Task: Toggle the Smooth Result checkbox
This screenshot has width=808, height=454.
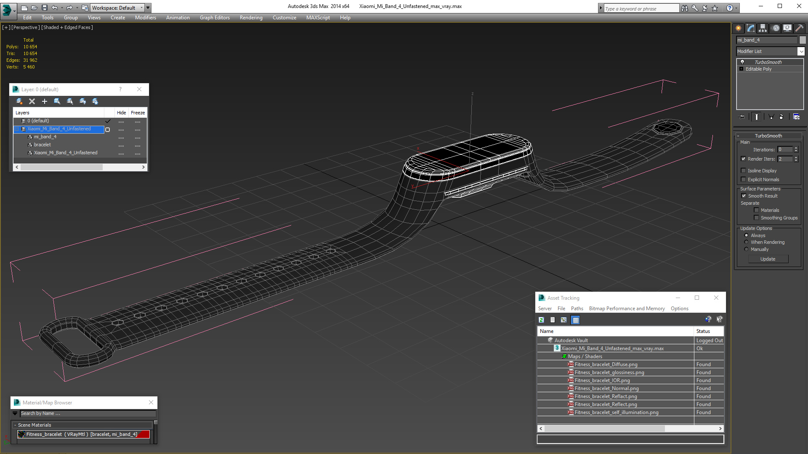Action: point(744,196)
